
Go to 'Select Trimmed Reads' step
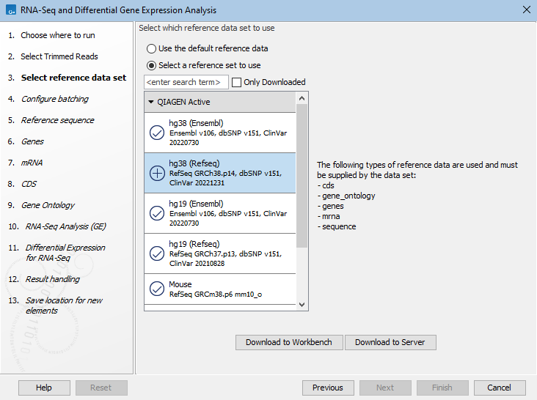(x=59, y=56)
